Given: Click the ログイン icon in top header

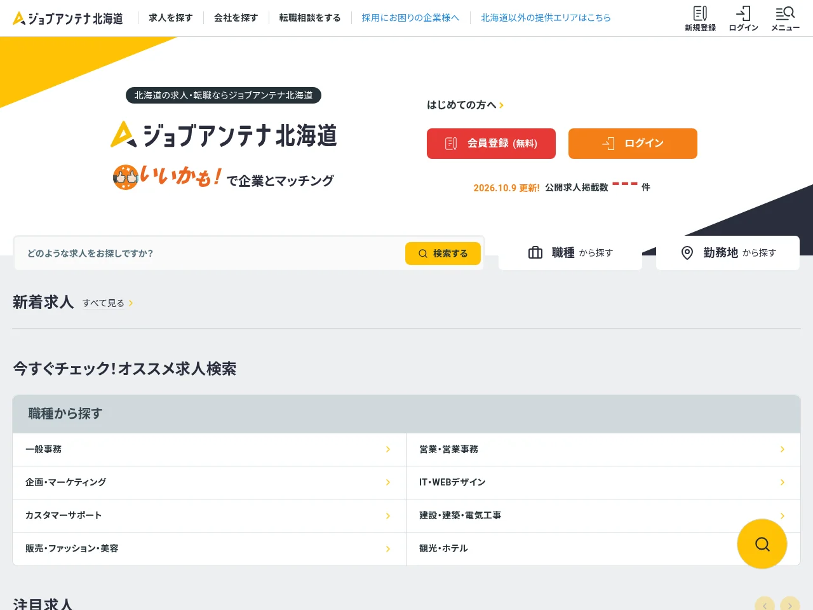Looking at the screenshot, I should coord(743,18).
